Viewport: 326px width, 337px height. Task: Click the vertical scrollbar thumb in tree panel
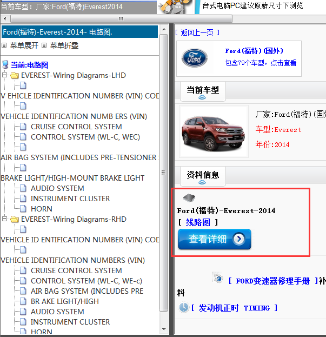click(x=164, y=173)
